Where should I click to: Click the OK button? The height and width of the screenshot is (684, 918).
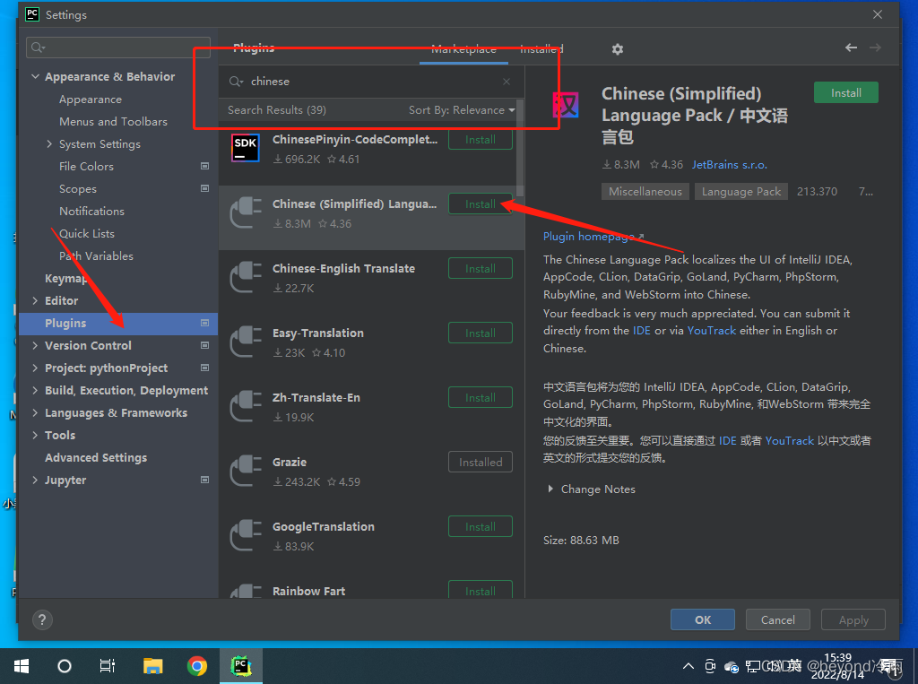(x=703, y=619)
